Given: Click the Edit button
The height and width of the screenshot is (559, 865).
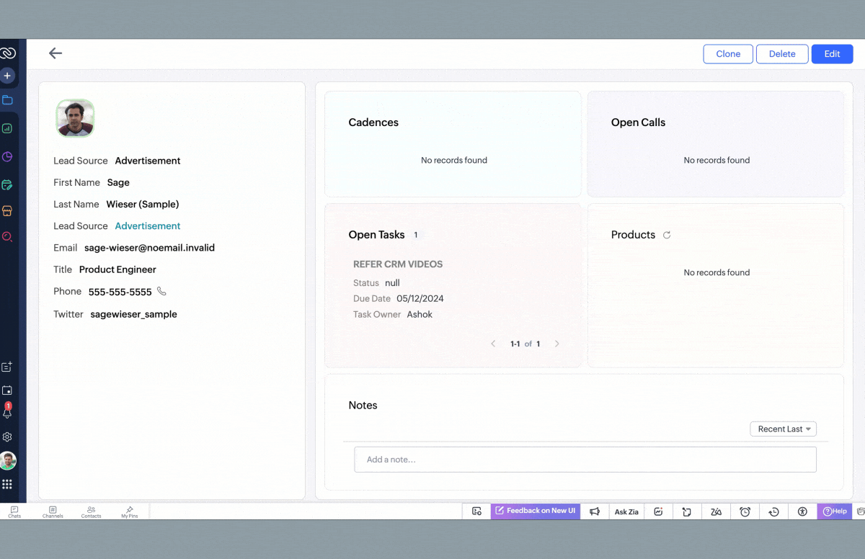Looking at the screenshot, I should click(832, 54).
